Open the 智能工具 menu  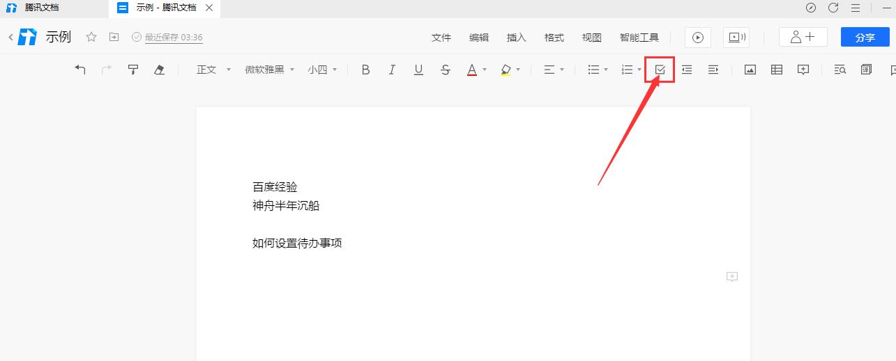[x=639, y=38]
